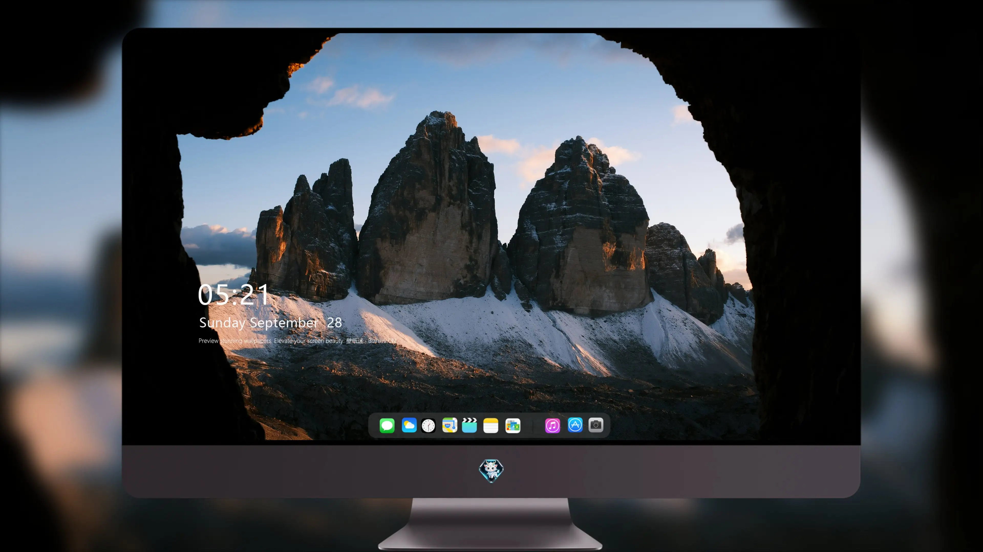The height and width of the screenshot is (552, 983).
Task: Open the photo collage app icon
Action: click(x=513, y=425)
